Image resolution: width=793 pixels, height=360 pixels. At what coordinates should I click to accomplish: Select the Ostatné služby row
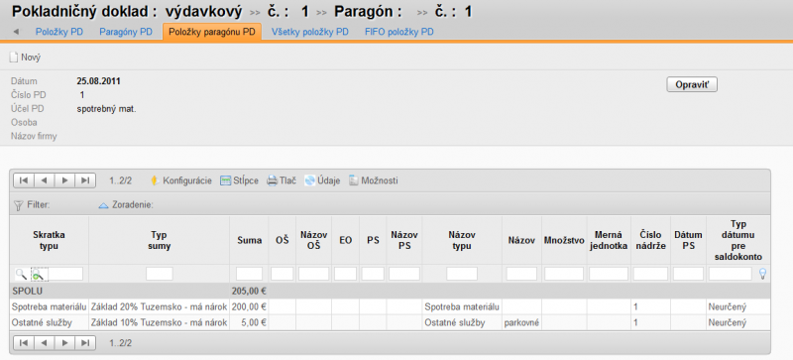pyautogui.click(x=390, y=322)
